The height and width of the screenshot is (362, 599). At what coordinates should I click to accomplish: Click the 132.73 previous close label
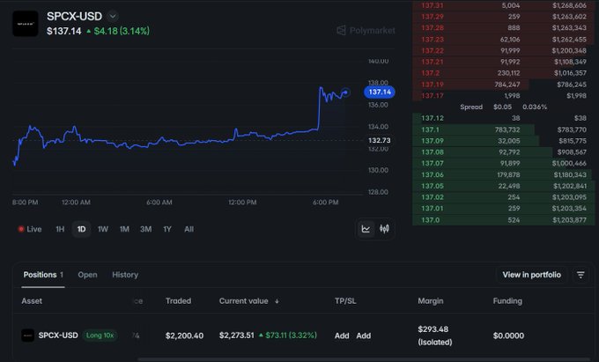click(x=380, y=141)
